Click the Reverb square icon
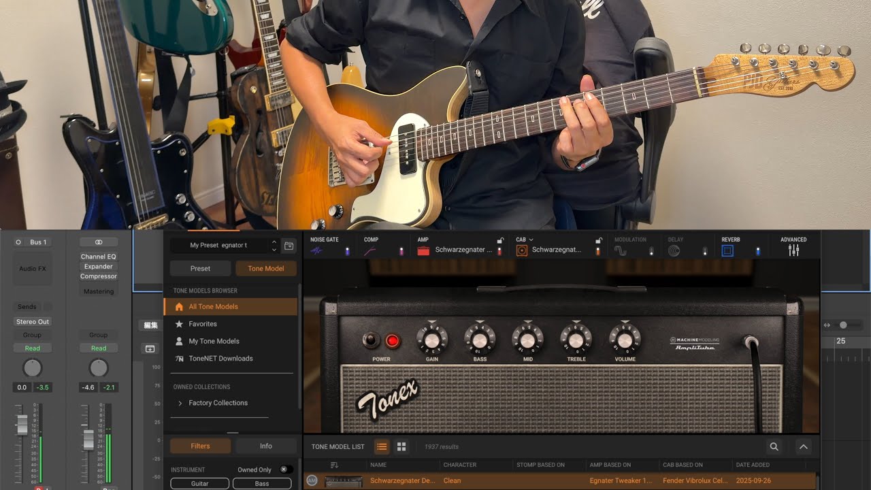Image resolution: width=871 pixels, height=490 pixels. (727, 250)
